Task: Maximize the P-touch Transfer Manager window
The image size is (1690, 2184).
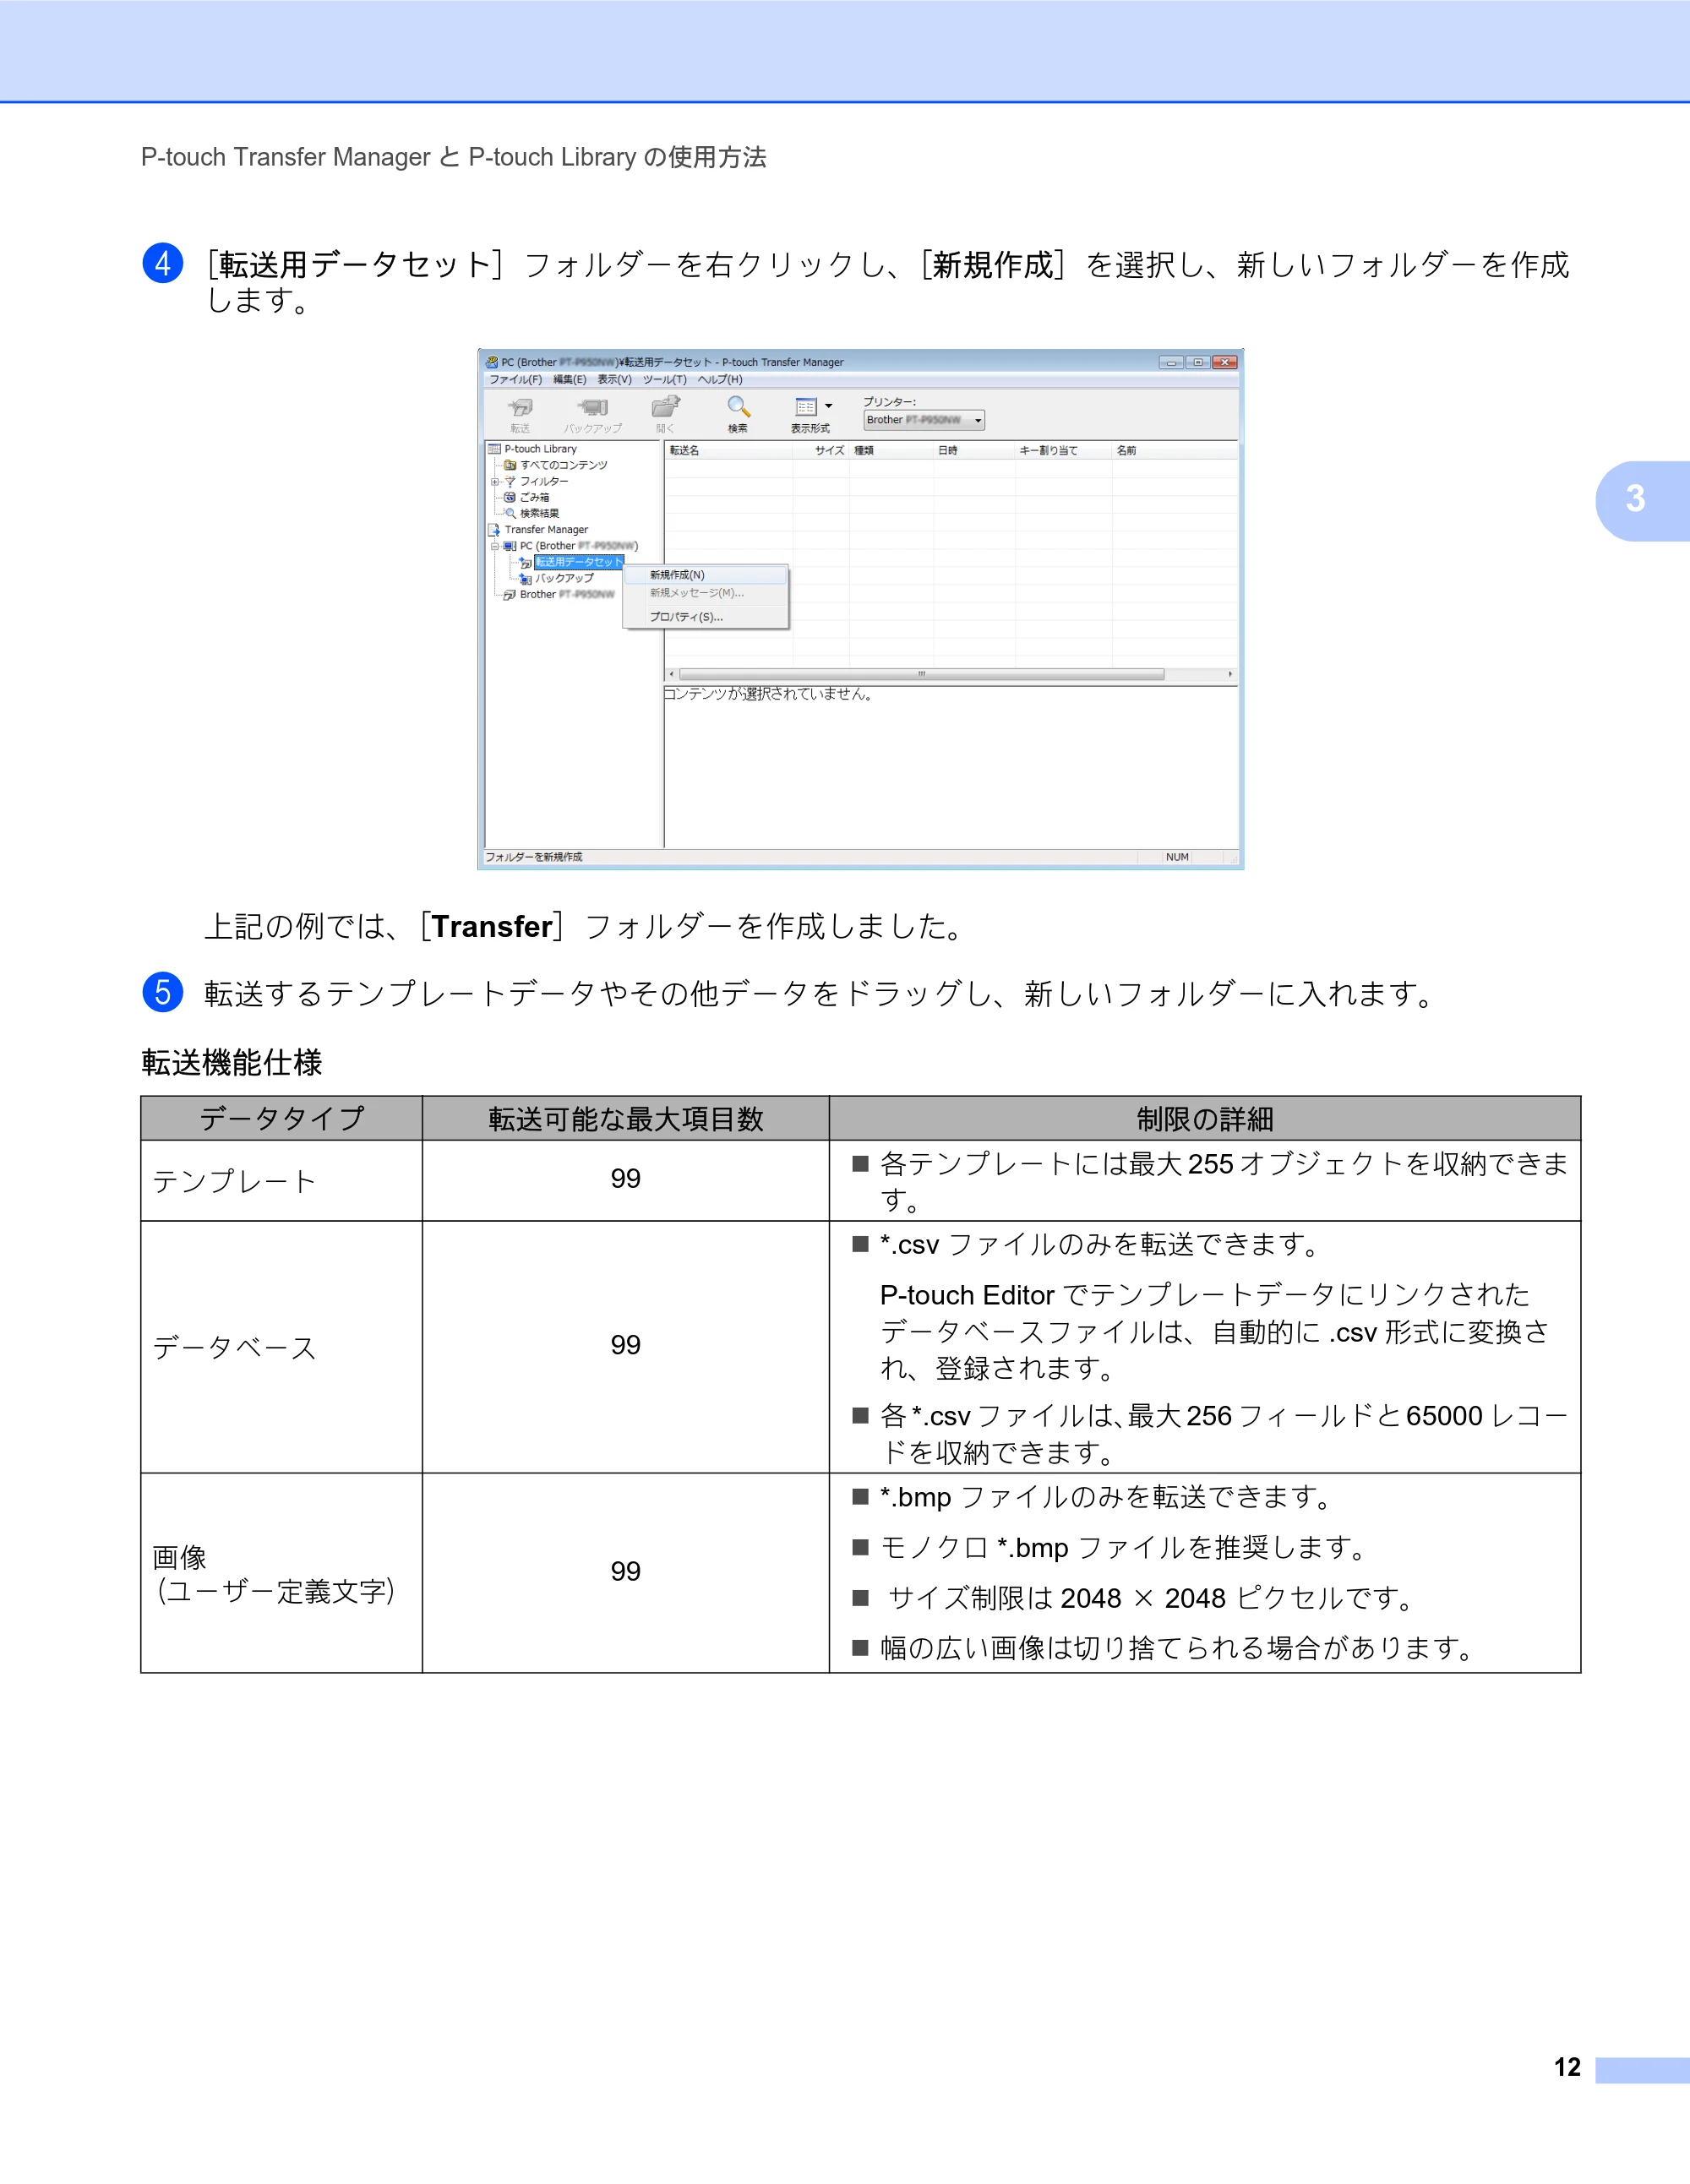Action: (1197, 362)
